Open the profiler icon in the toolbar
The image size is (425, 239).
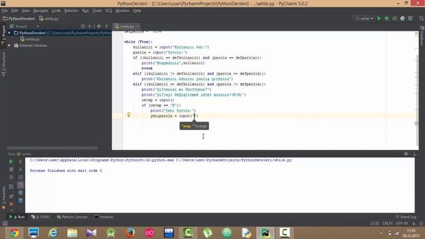tap(402, 19)
